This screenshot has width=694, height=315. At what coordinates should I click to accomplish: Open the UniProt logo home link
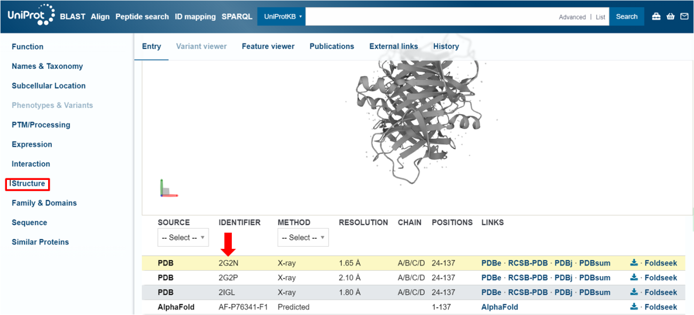(31, 15)
